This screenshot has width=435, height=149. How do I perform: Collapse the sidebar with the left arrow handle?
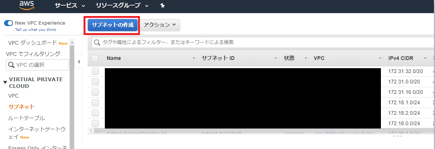point(78,61)
